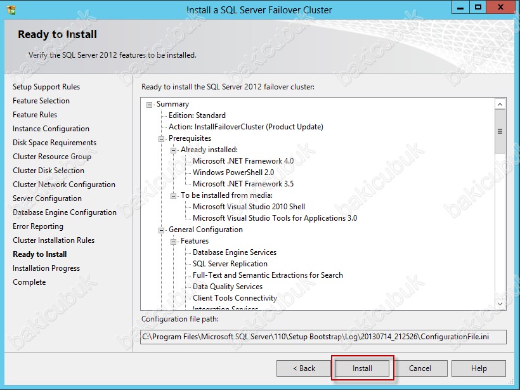Select Full-Text and Semantic Extractions row

click(x=268, y=275)
